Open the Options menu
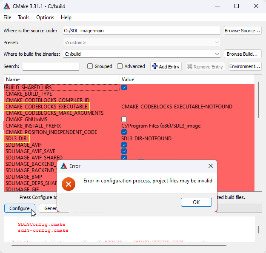 tap(45, 17)
